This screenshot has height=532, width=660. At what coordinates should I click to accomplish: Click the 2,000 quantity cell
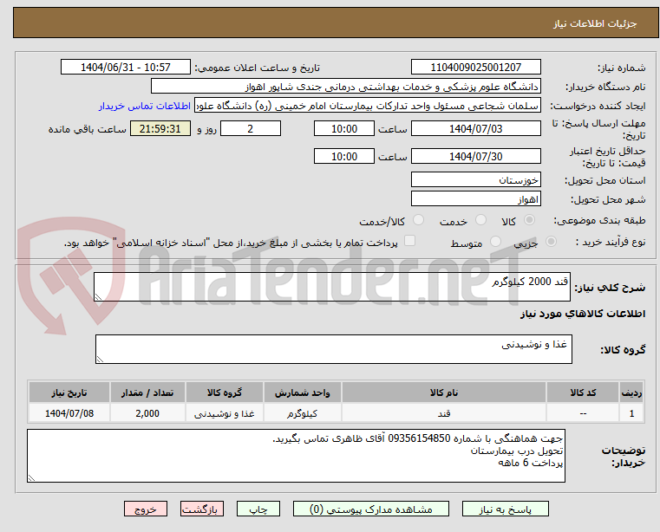147,413
